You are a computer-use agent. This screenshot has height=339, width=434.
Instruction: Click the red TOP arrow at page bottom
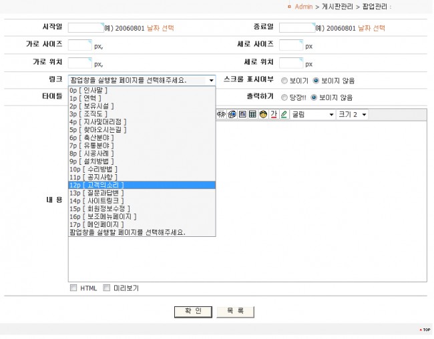tap(425, 330)
